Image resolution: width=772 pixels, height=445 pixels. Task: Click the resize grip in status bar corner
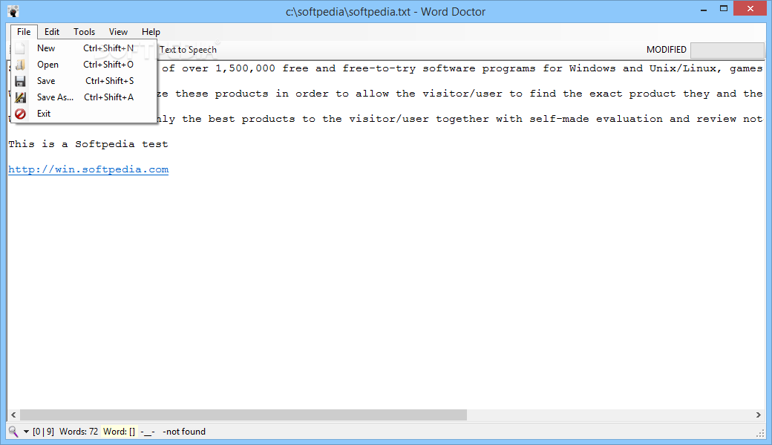pos(760,433)
